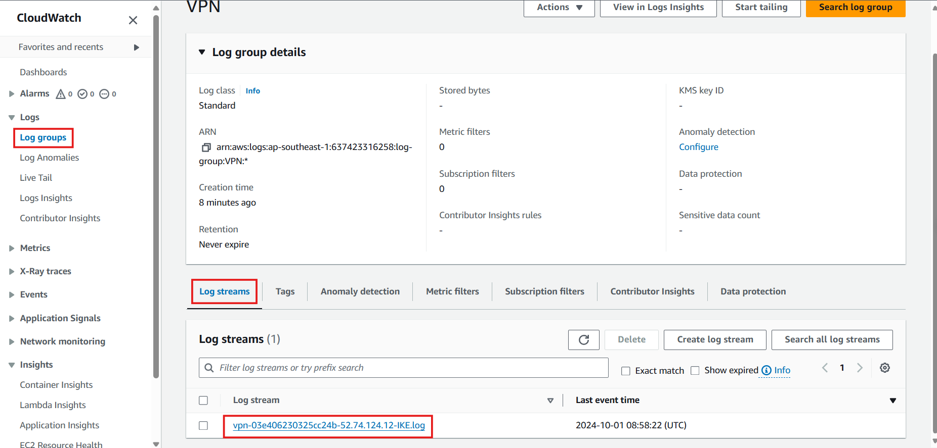
Task: Sort by Log stream column arrow
Action: [x=550, y=401]
